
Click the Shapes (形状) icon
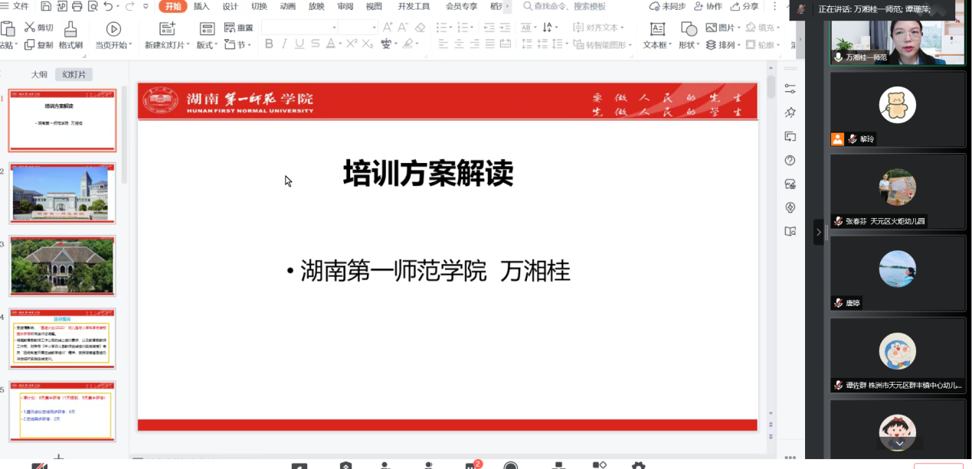coord(689,29)
